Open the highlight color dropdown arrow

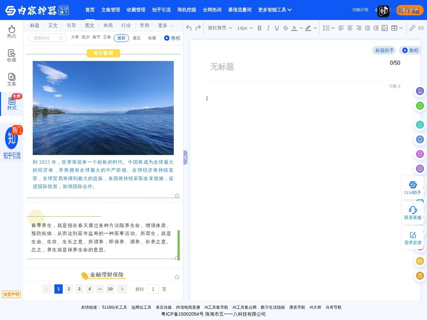coord(315,28)
